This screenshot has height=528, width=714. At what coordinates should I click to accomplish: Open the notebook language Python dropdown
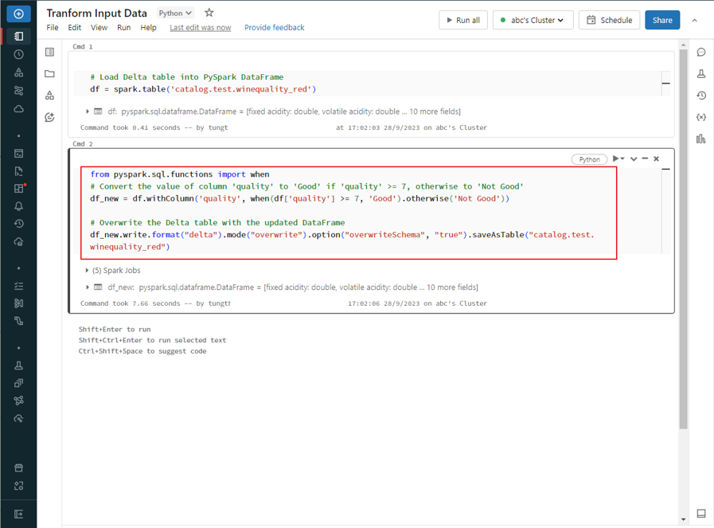[x=175, y=14]
